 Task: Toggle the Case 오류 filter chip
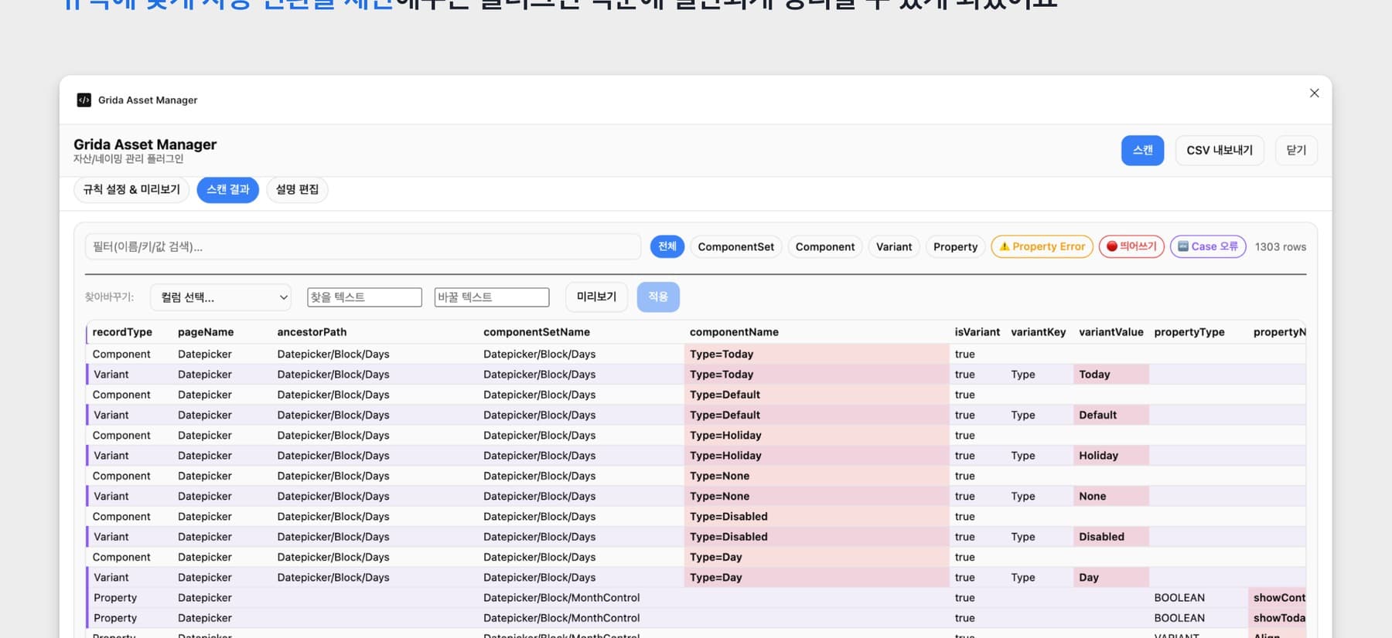[x=1208, y=246]
